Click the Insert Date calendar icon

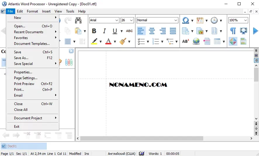click(200, 20)
